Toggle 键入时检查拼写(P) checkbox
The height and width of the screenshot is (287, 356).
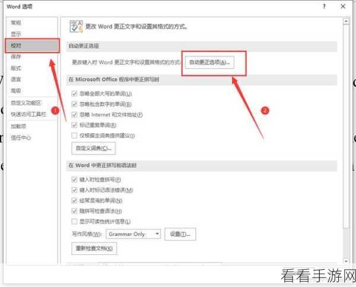pyautogui.click(x=74, y=179)
